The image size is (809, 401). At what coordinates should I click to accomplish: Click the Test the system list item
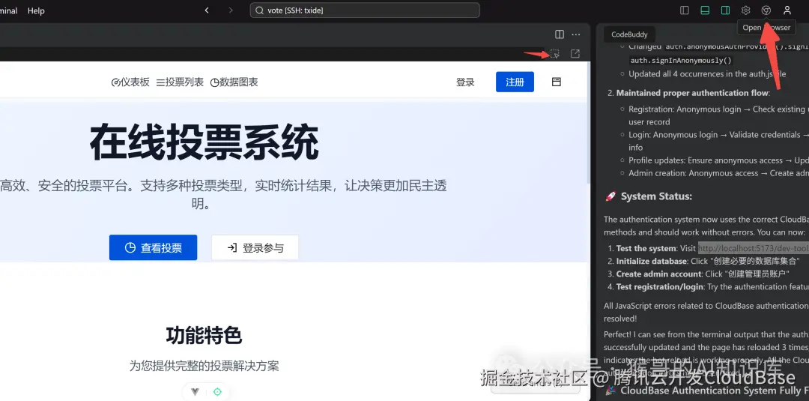coord(712,248)
